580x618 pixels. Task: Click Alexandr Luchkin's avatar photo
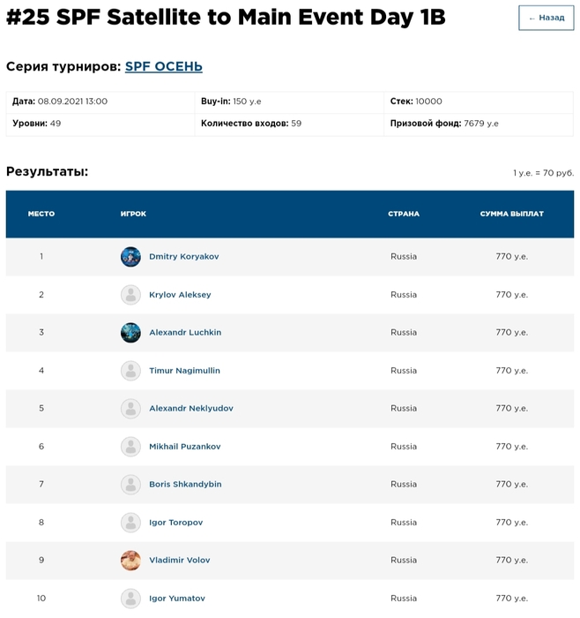pos(130,333)
